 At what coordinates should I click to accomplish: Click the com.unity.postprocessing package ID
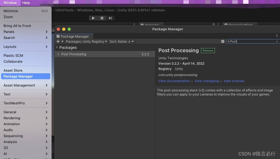(x=178, y=75)
